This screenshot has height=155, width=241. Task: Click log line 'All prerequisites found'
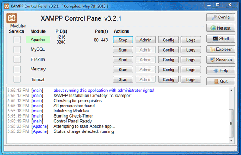pyautogui.click(x=74, y=106)
